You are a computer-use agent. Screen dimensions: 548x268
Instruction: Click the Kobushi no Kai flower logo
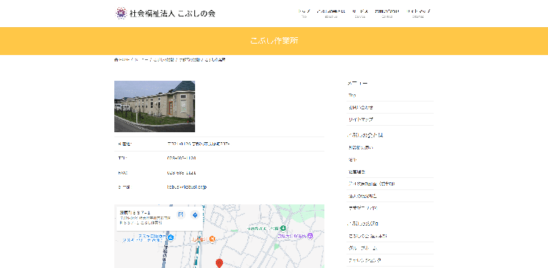point(121,14)
